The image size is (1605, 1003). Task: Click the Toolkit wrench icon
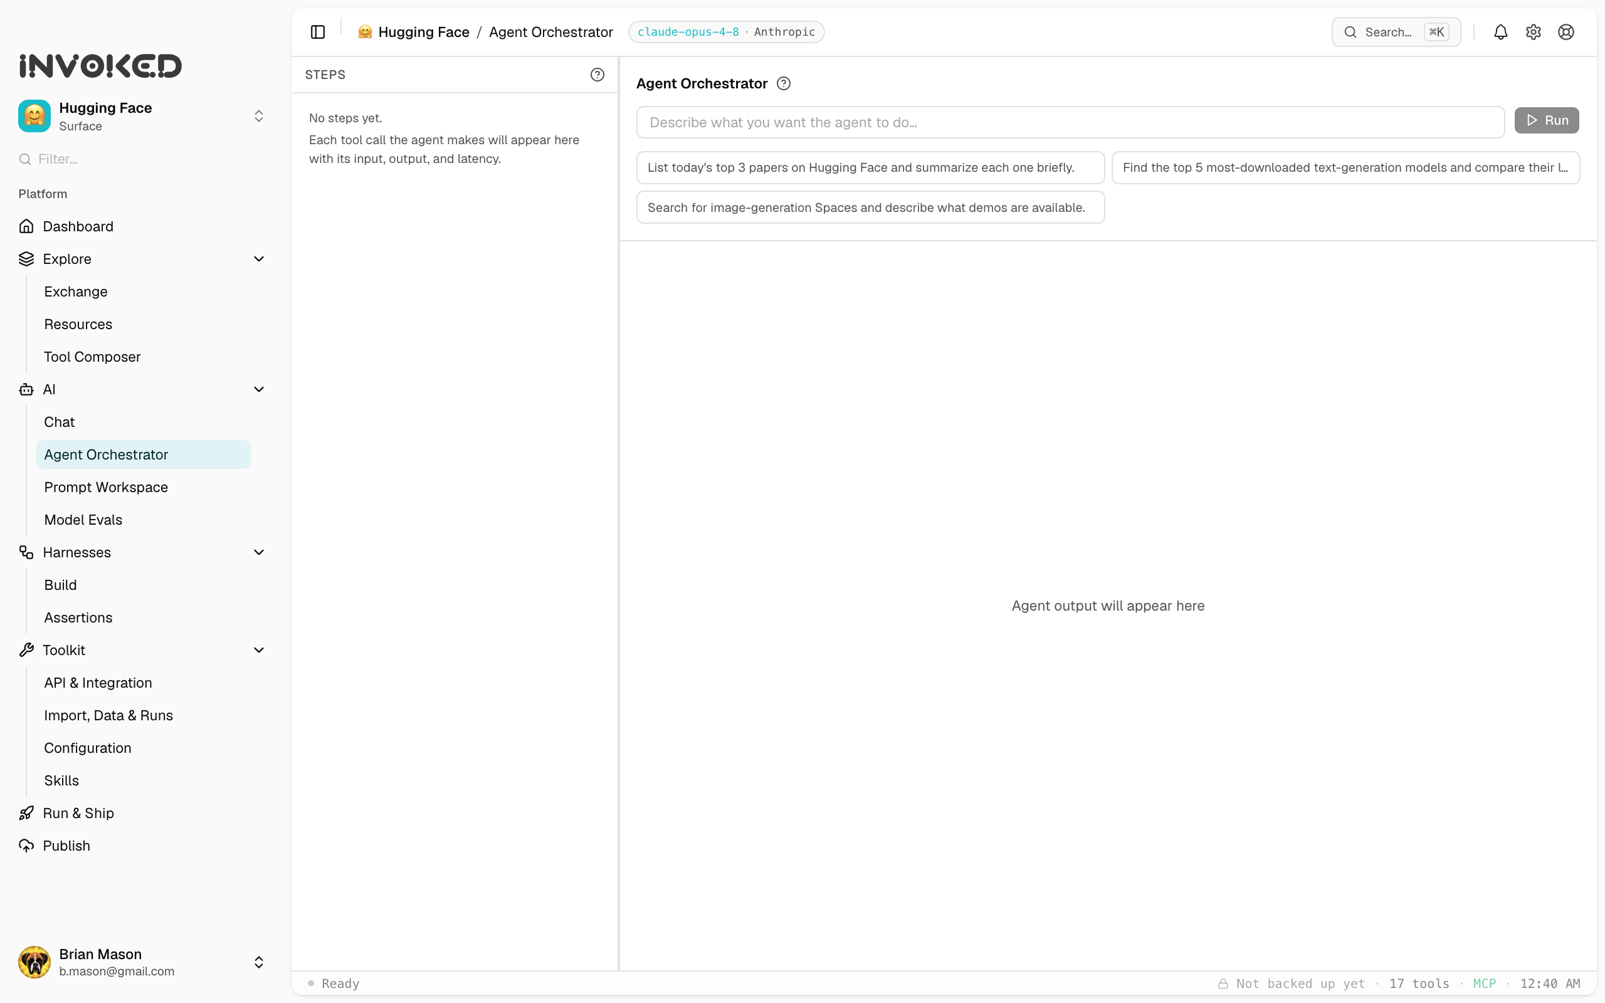tap(26, 650)
